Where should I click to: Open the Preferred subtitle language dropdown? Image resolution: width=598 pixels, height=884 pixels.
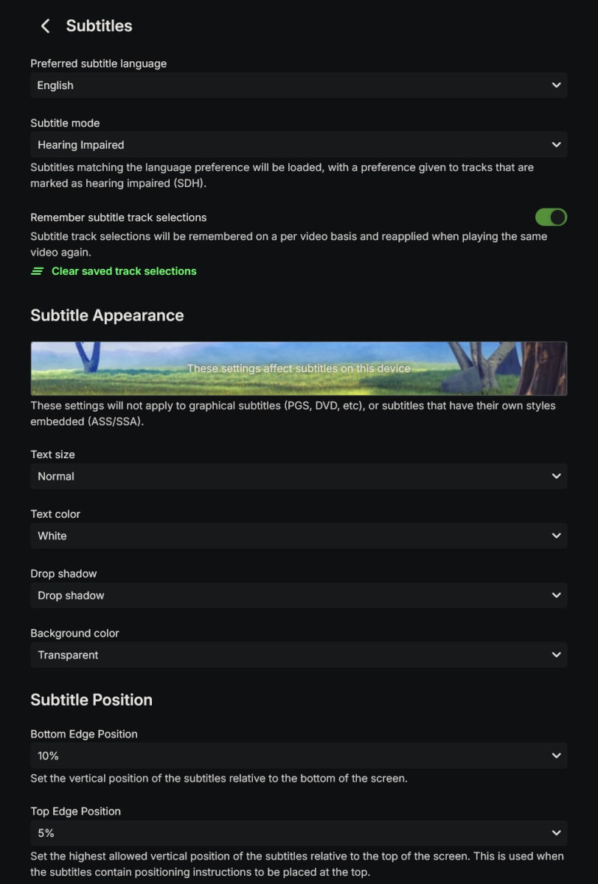coord(298,85)
